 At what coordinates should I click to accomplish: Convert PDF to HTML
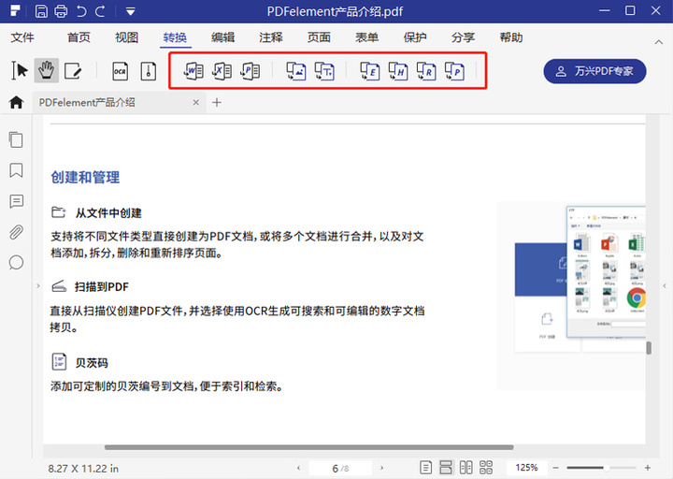click(398, 71)
